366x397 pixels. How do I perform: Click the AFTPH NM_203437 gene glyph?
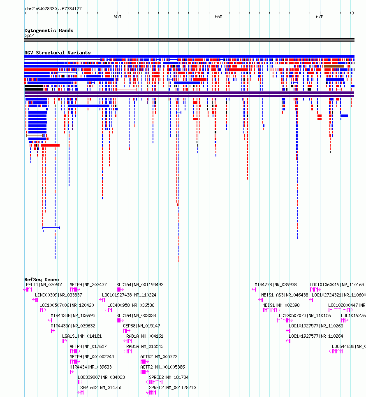coord(75,290)
